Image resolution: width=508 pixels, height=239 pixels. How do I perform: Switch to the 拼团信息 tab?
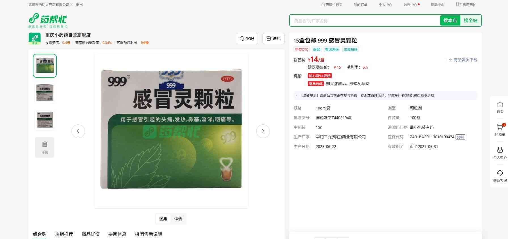click(x=117, y=234)
